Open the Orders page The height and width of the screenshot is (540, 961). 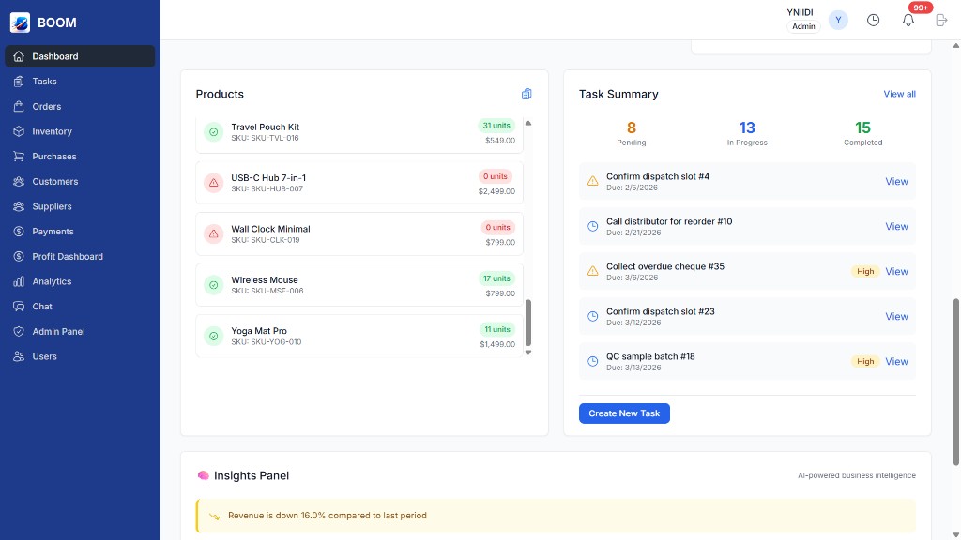[x=80, y=107]
